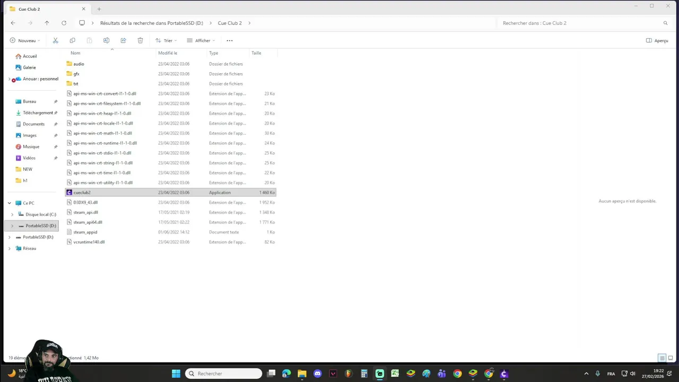
Task: Open Accueil in the navigation pane
Action: 30,56
